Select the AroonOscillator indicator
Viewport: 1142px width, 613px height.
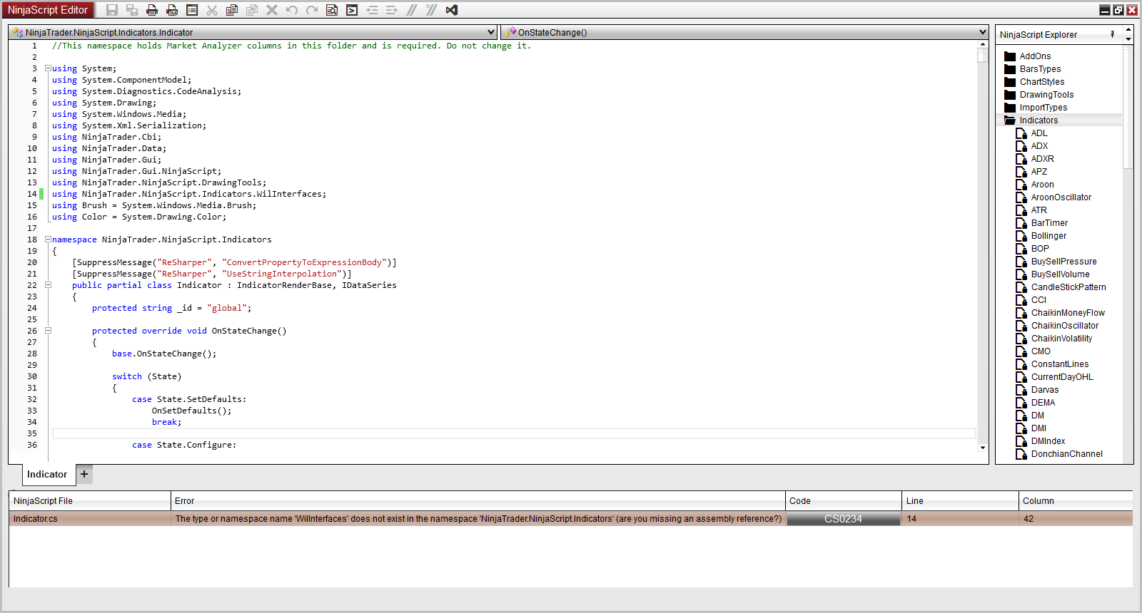click(1061, 197)
